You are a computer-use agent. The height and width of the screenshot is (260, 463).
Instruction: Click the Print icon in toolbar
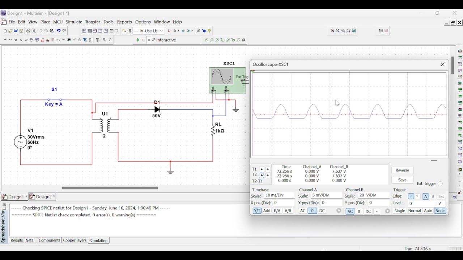pyautogui.click(x=28, y=31)
